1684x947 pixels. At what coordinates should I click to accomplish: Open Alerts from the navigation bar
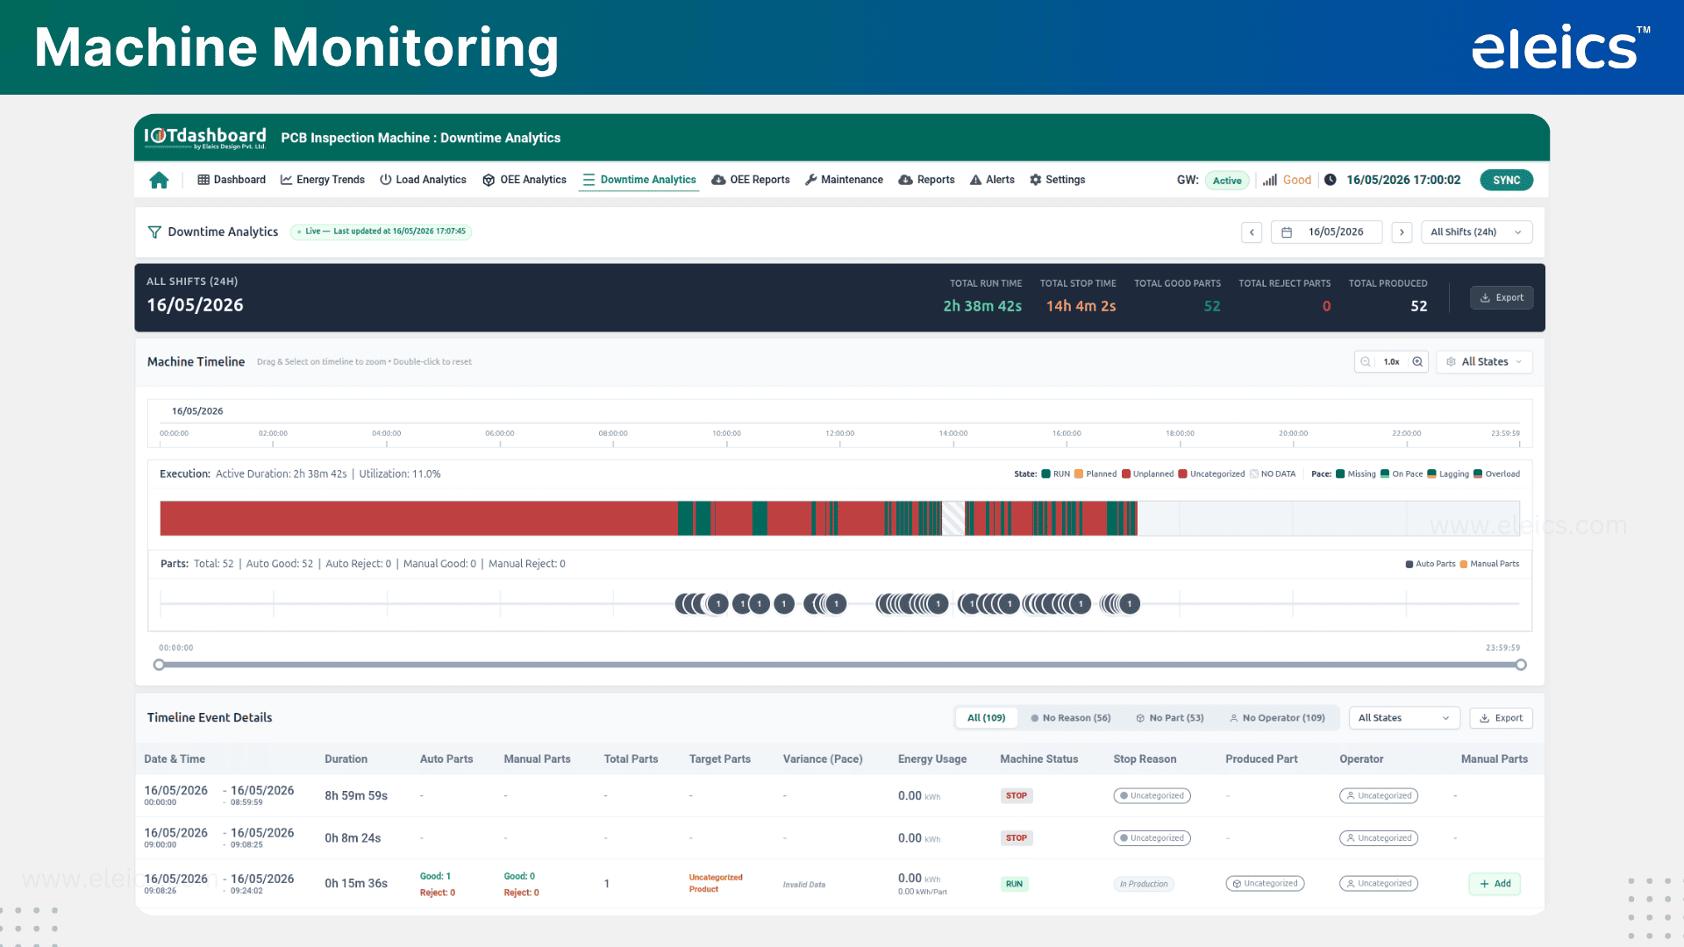point(992,180)
